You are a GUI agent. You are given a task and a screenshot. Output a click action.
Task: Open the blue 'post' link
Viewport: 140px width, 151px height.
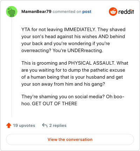coord(87,12)
